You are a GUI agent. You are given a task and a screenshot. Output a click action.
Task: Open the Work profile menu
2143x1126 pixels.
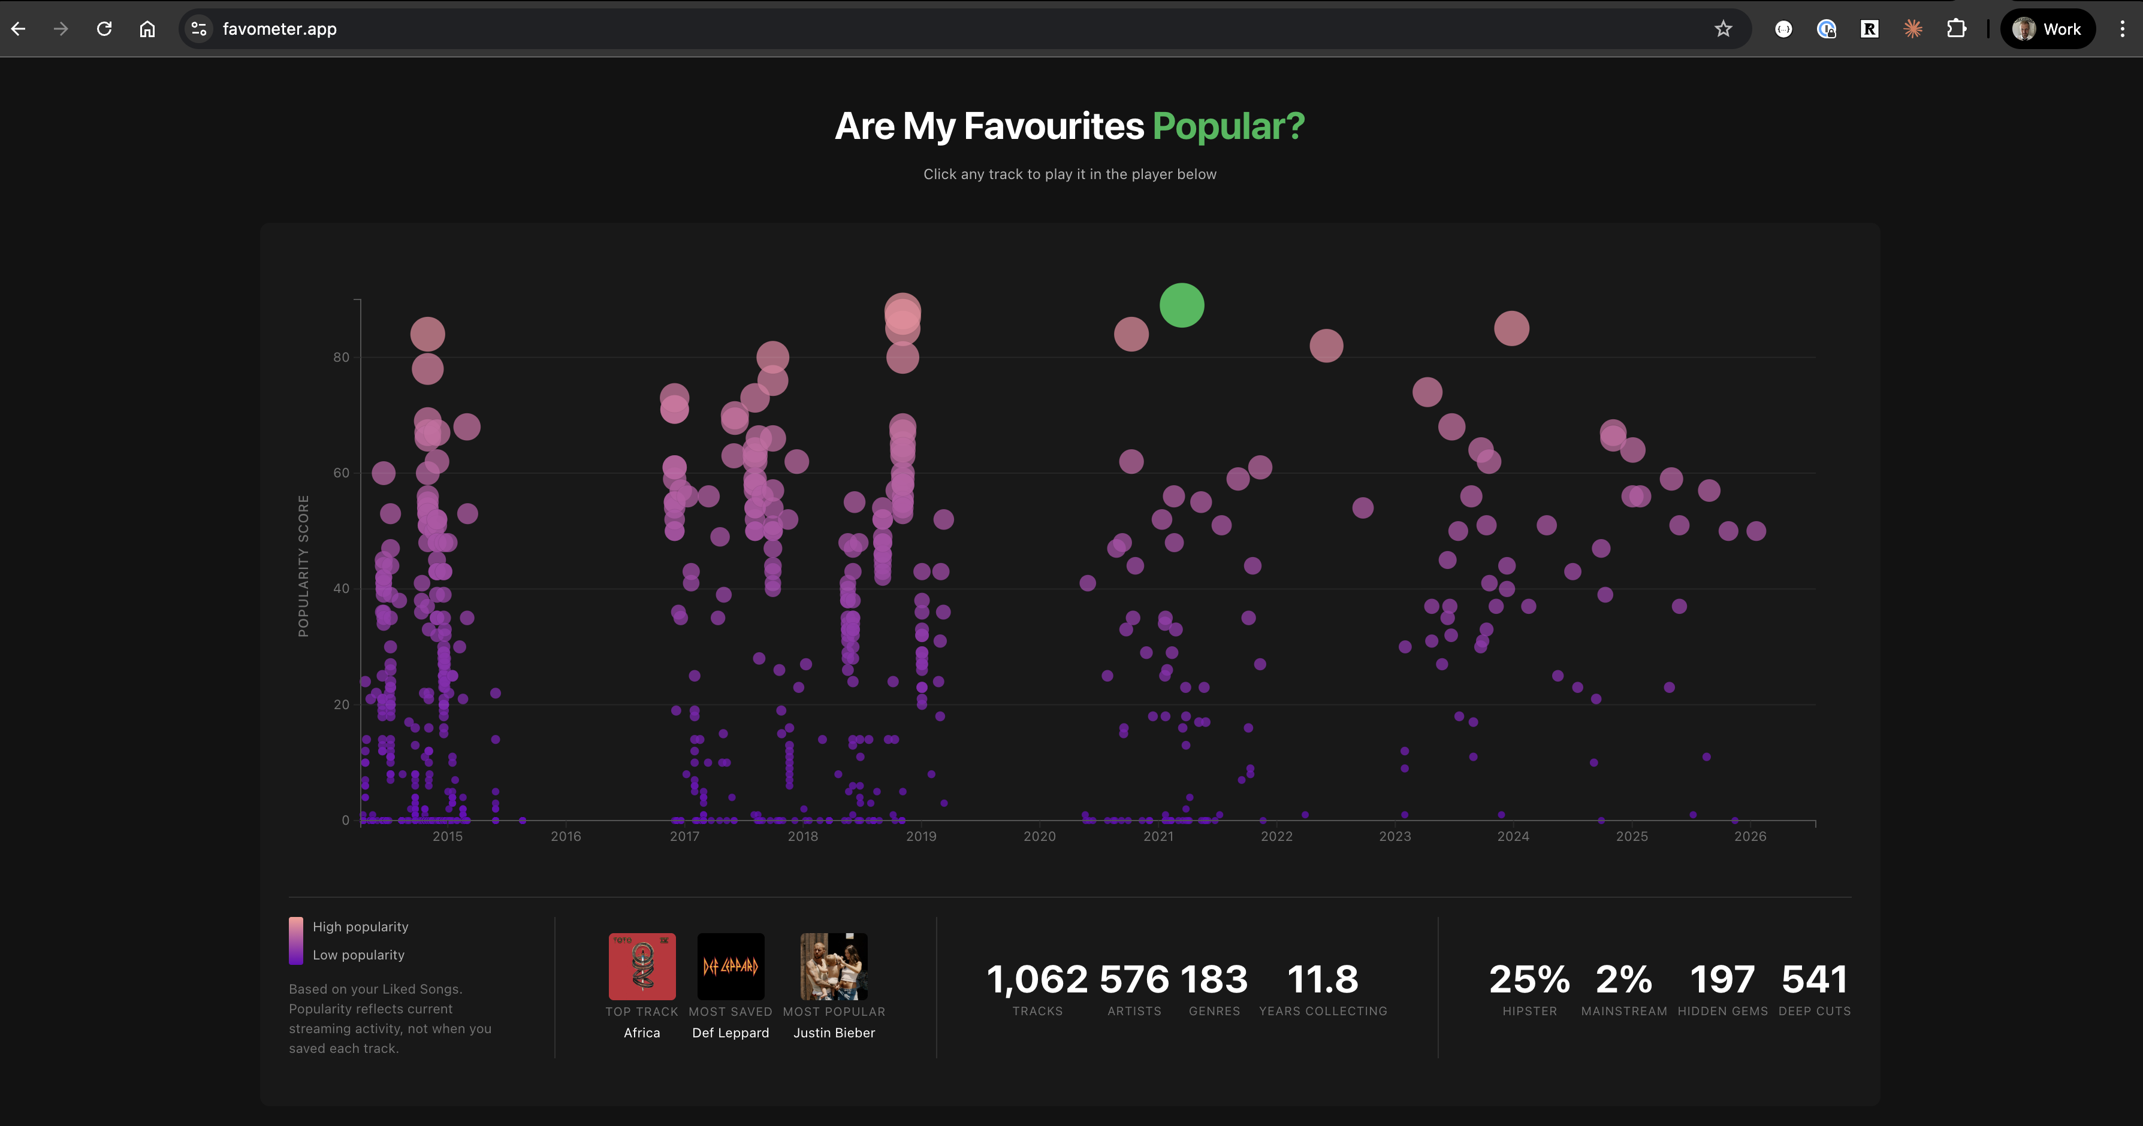[x=2047, y=28]
